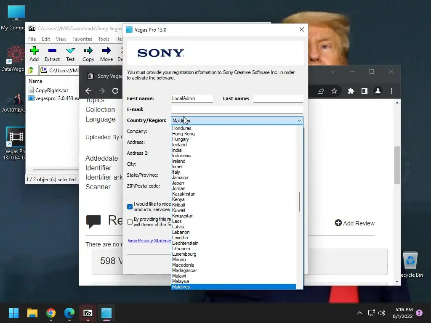431x323 pixels.
Task: Select CopyRights.txt in 7-Zip
Action: click(52, 90)
